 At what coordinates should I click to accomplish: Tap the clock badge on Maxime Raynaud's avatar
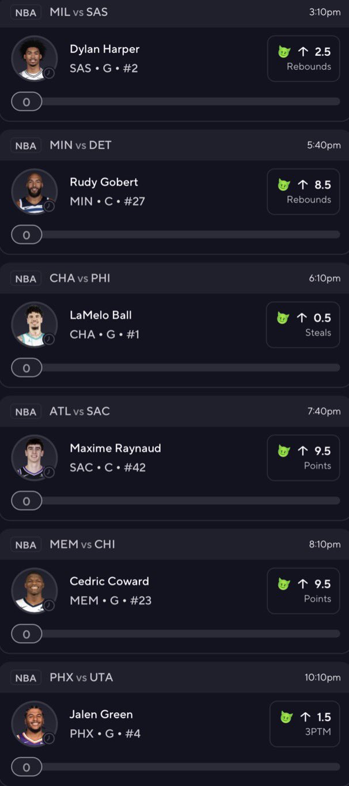point(49,472)
